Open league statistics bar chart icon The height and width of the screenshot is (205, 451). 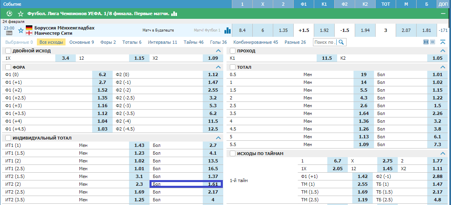click(x=175, y=14)
